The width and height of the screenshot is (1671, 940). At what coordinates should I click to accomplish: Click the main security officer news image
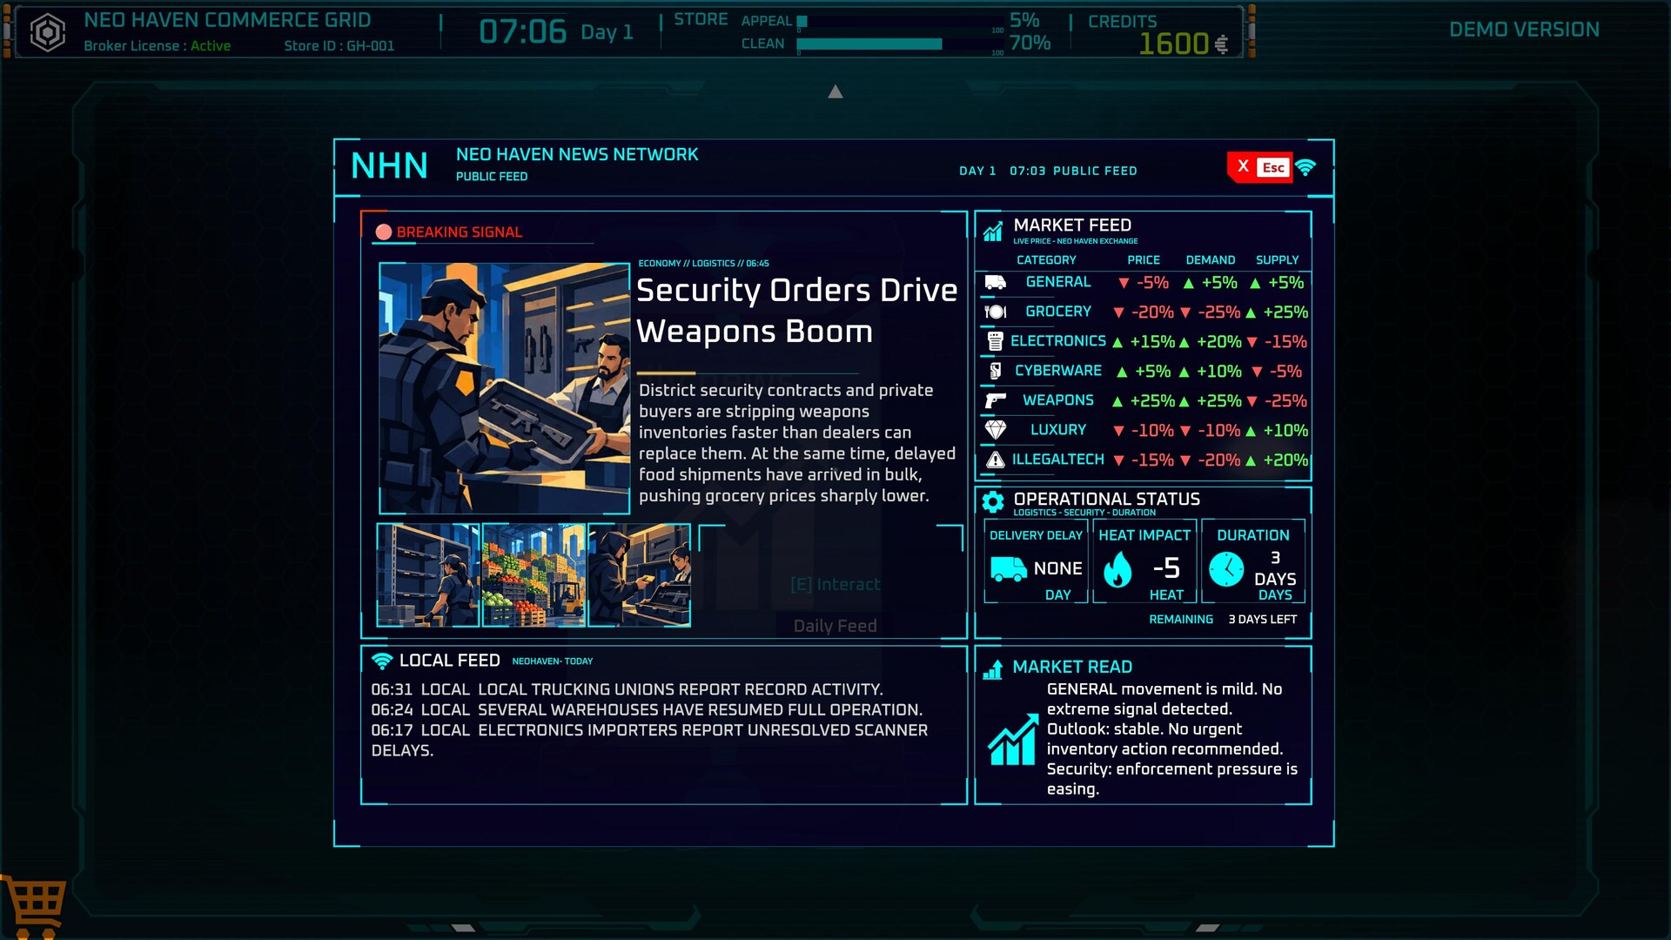coord(505,388)
